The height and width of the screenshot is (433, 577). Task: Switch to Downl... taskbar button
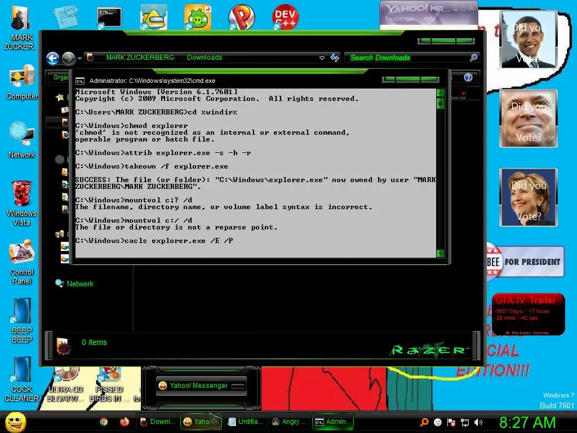tap(158, 422)
